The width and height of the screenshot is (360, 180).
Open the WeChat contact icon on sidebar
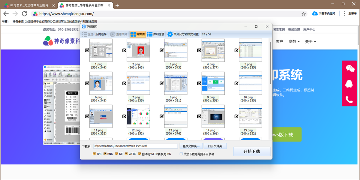click(349, 68)
